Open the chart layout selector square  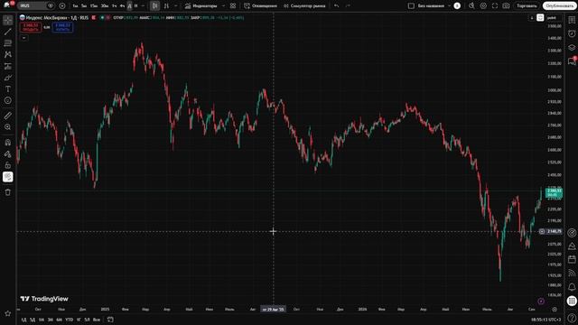tap(412, 6)
